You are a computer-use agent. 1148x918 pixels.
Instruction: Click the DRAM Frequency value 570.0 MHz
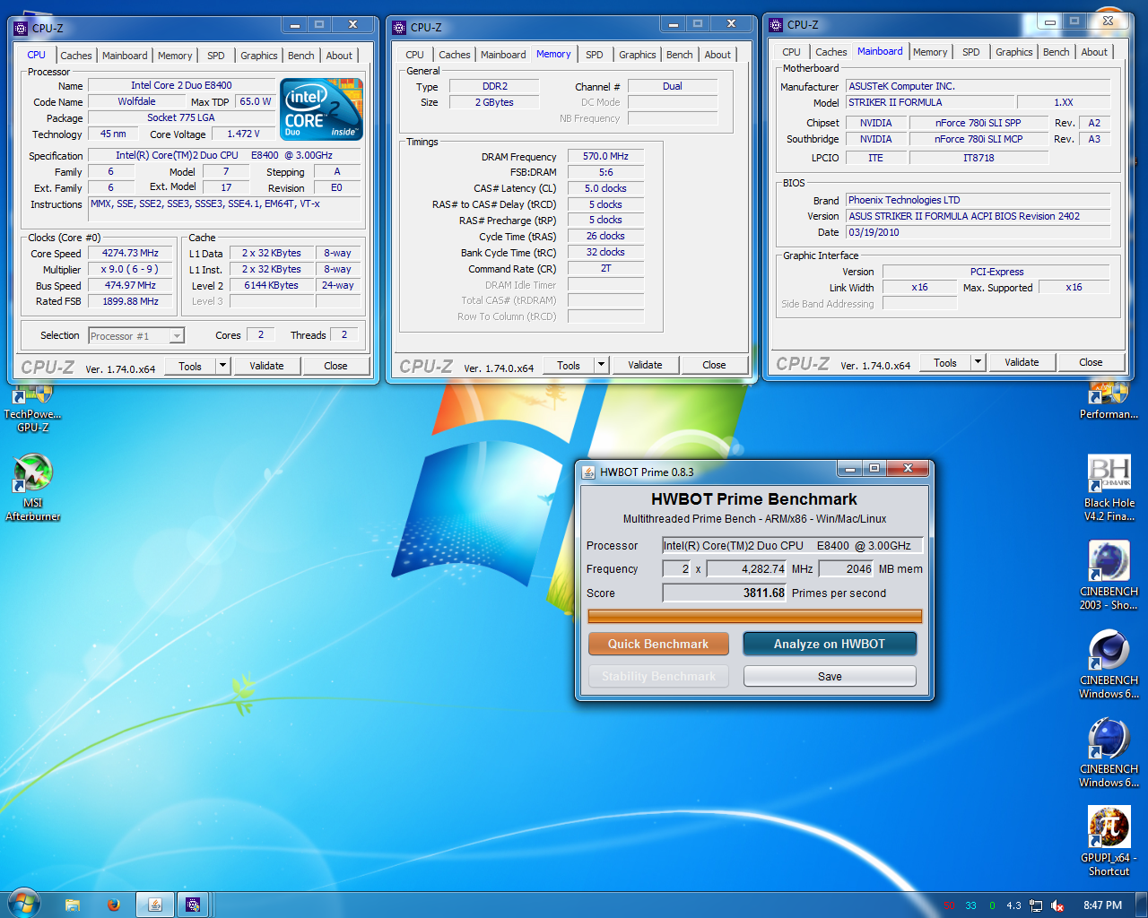pos(605,156)
